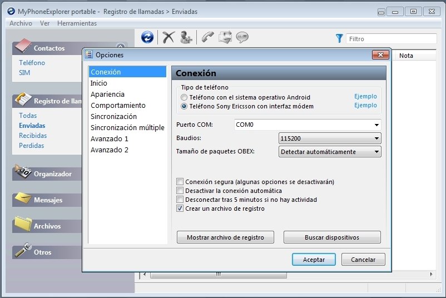Show Recibidas call log
The width and height of the screenshot is (446, 298).
[33, 135]
